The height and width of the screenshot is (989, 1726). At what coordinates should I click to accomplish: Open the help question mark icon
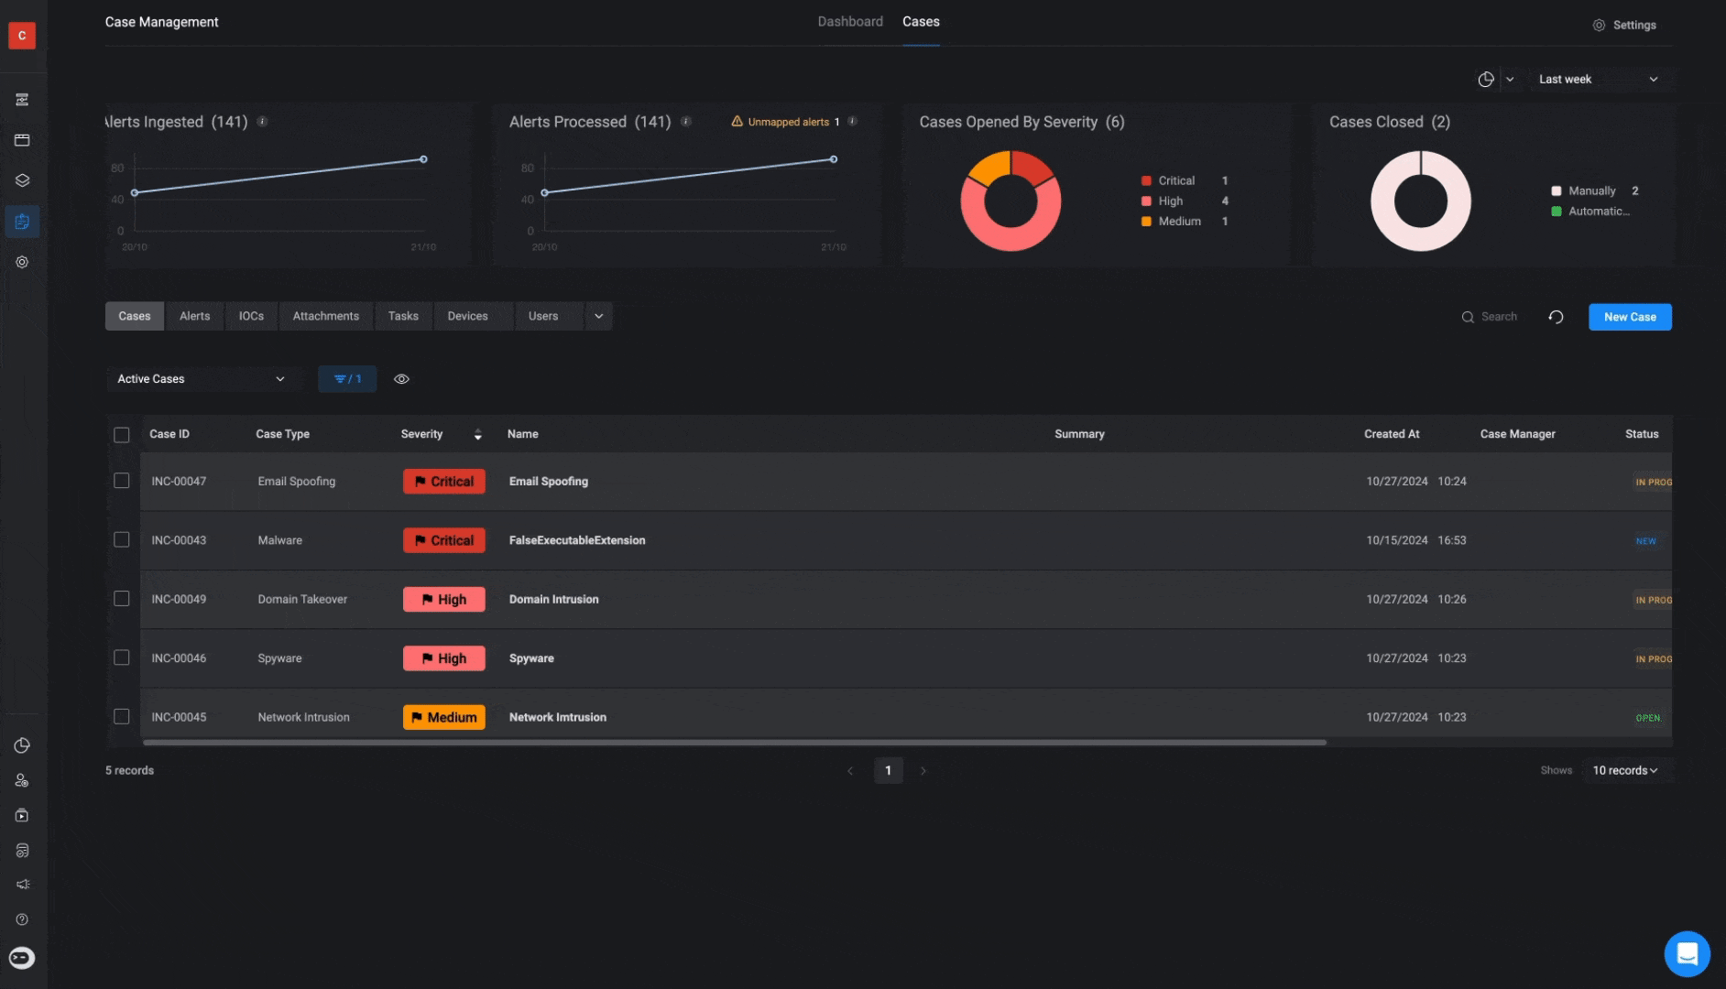(22, 919)
